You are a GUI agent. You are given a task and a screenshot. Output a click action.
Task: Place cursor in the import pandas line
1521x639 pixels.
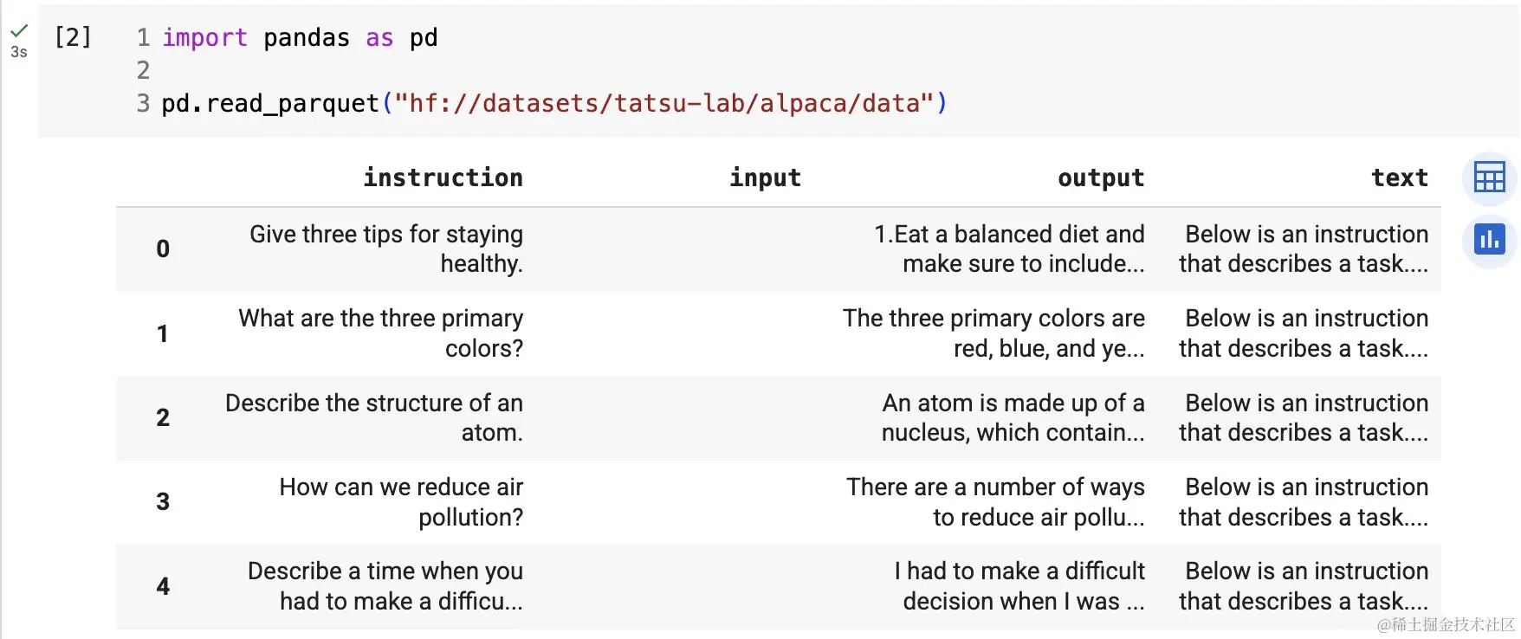tap(300, 37)
